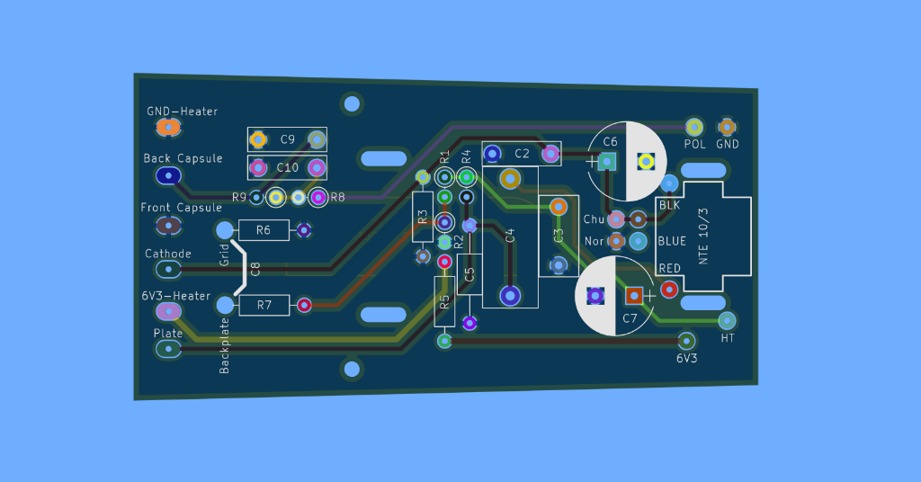Image resolution: width=921 pixels, height=482 pixels.
Task: Select the C4 capacitor label
Action: [x=510, y=236]
